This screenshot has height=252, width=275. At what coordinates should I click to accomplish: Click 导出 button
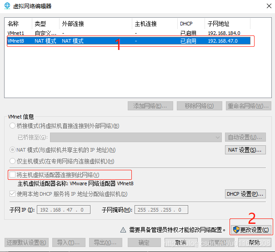pos(105,242)
